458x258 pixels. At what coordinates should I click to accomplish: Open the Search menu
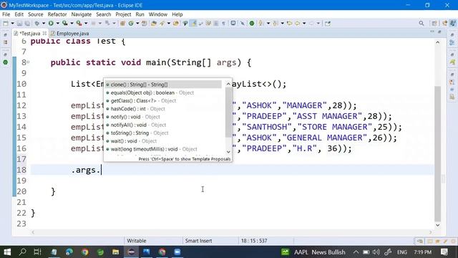(103, 14)
